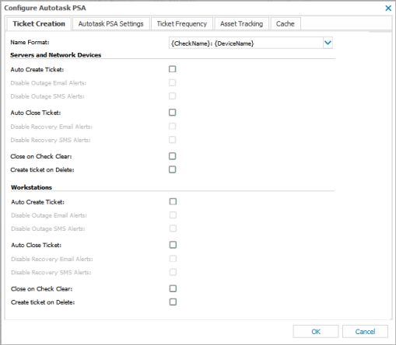
Task: Toggle Disable Outage SMS Alerts checkbox under Workstations
Action: coord(173,228)
